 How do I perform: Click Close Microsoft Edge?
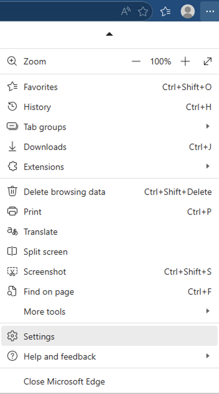coord(64,382)
